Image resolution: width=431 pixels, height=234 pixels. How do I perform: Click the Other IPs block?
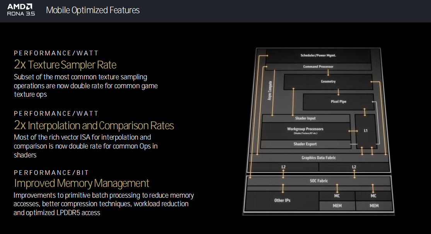pos(282,200)
